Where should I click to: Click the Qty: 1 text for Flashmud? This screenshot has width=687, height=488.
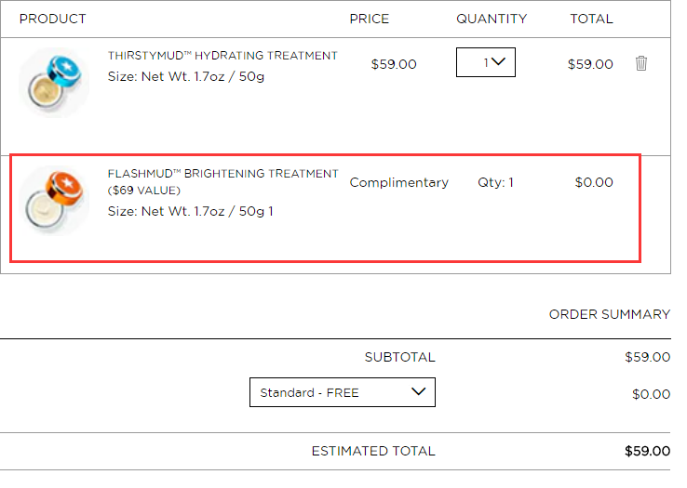(495, 182)
